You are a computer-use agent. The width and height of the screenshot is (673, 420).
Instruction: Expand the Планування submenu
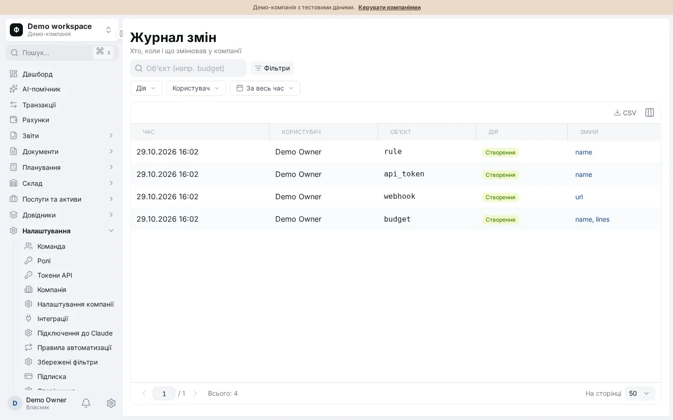coord(62,168)
